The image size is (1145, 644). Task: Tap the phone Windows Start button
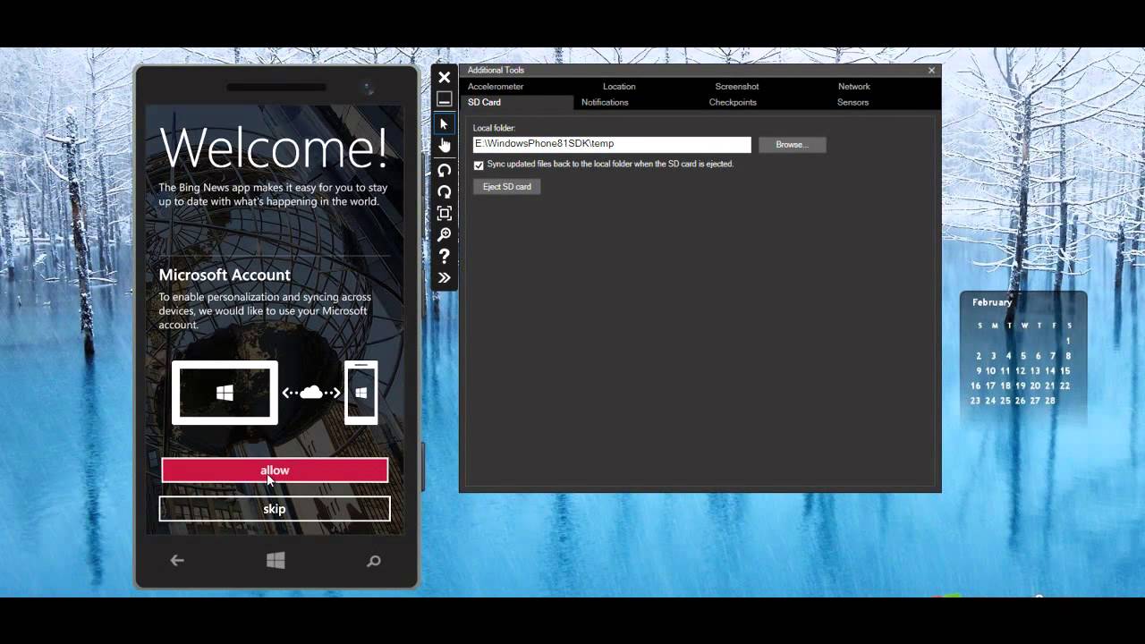pyautogui.click(x=276, y=561)
